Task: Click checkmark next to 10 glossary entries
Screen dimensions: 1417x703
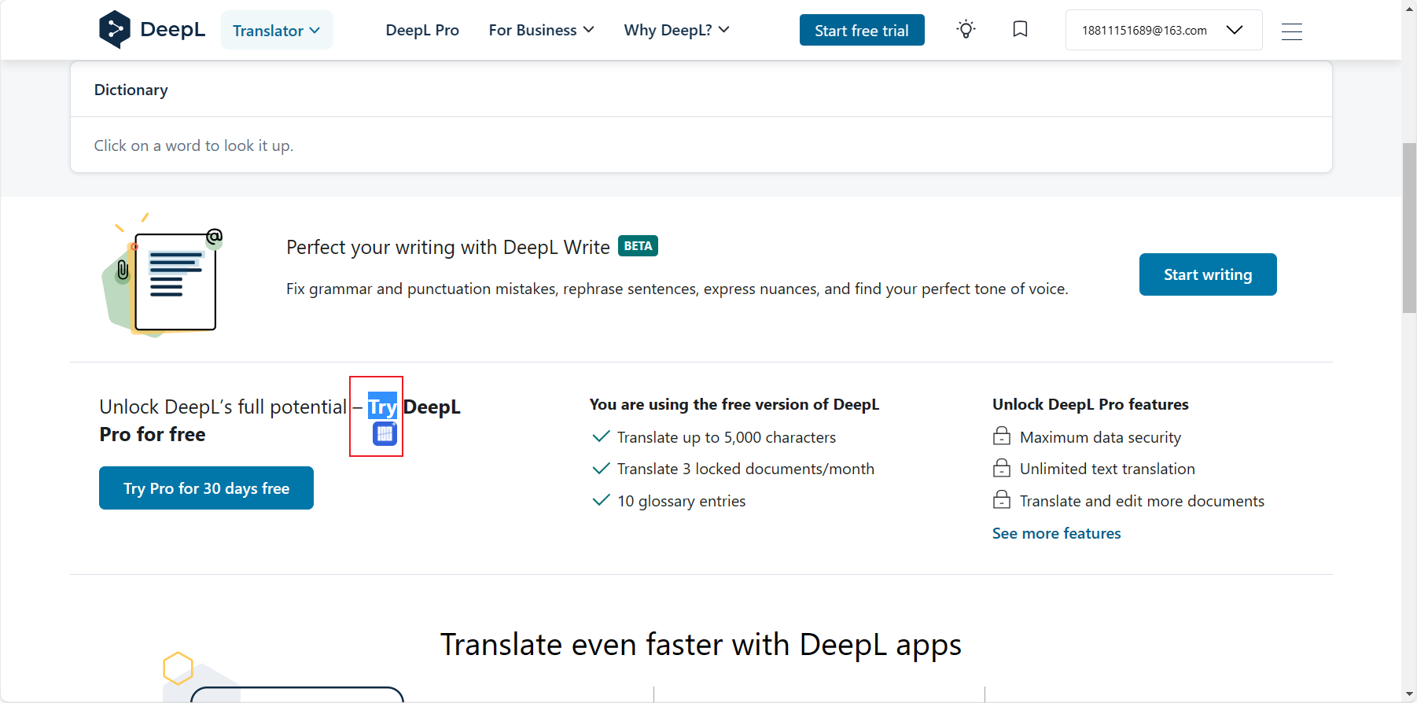Action: coord(601,501)
